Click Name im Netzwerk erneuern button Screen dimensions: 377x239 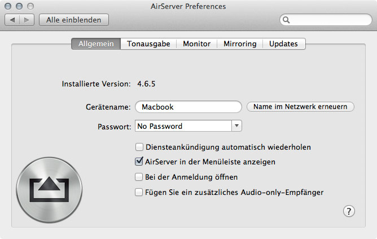tap(300, 107)
